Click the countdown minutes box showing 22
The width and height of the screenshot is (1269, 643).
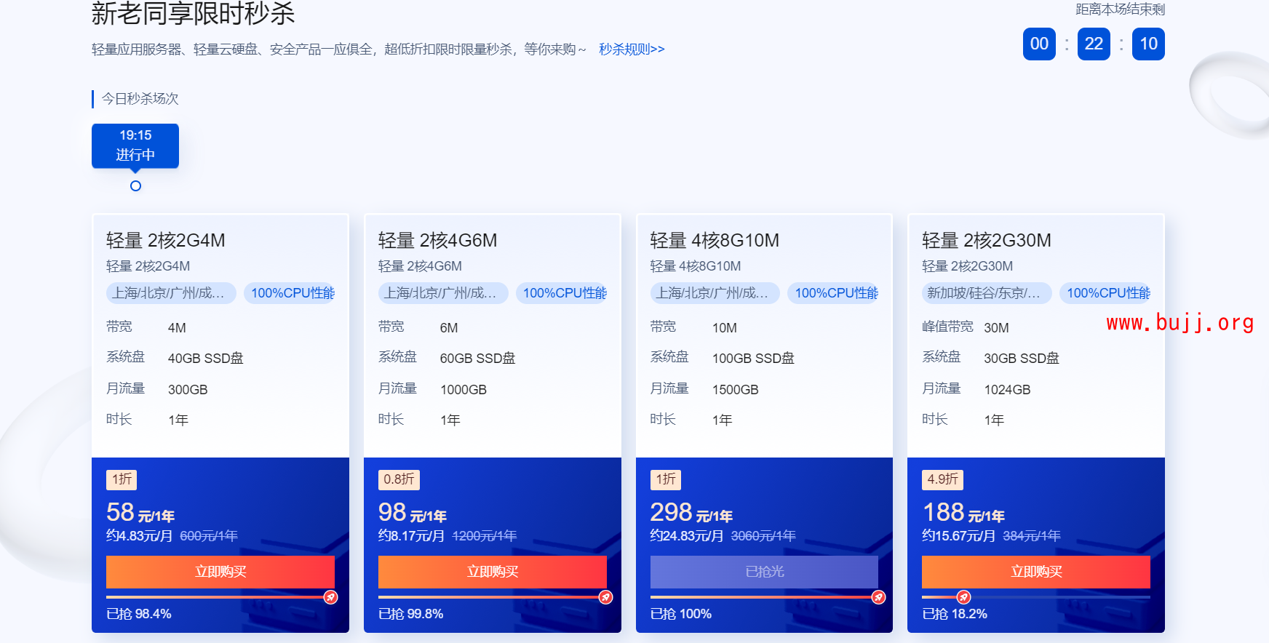pos(1094,44)
